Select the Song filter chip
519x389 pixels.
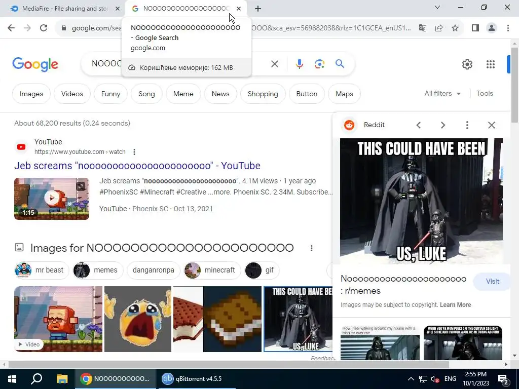point(146,94)
